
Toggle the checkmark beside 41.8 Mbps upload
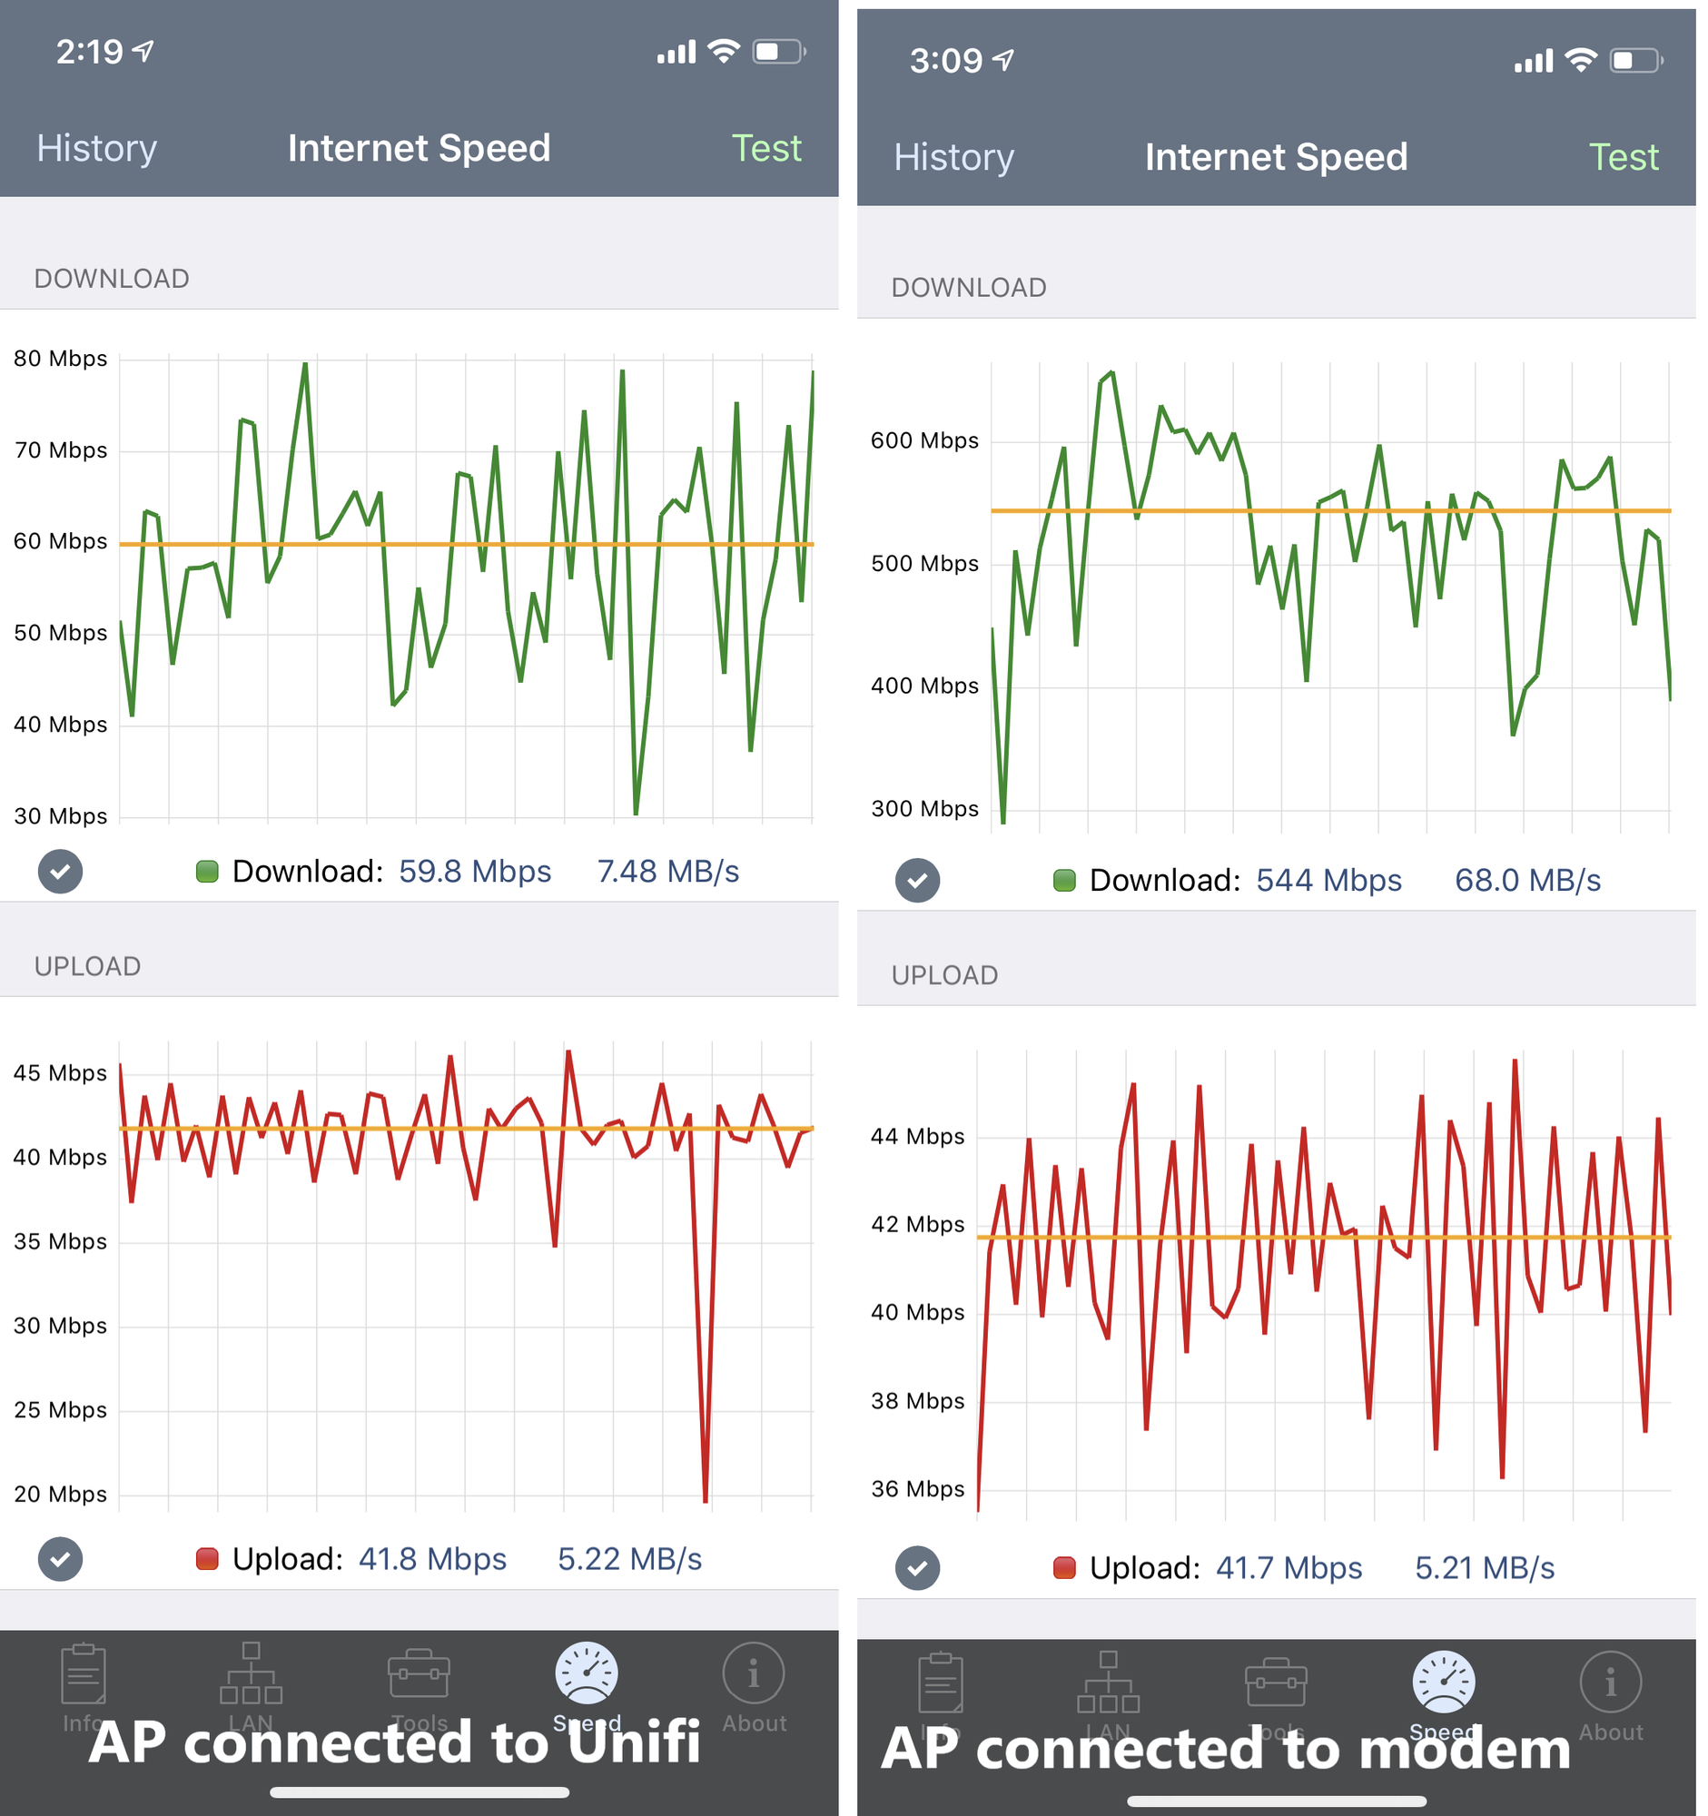[60, 1560]
